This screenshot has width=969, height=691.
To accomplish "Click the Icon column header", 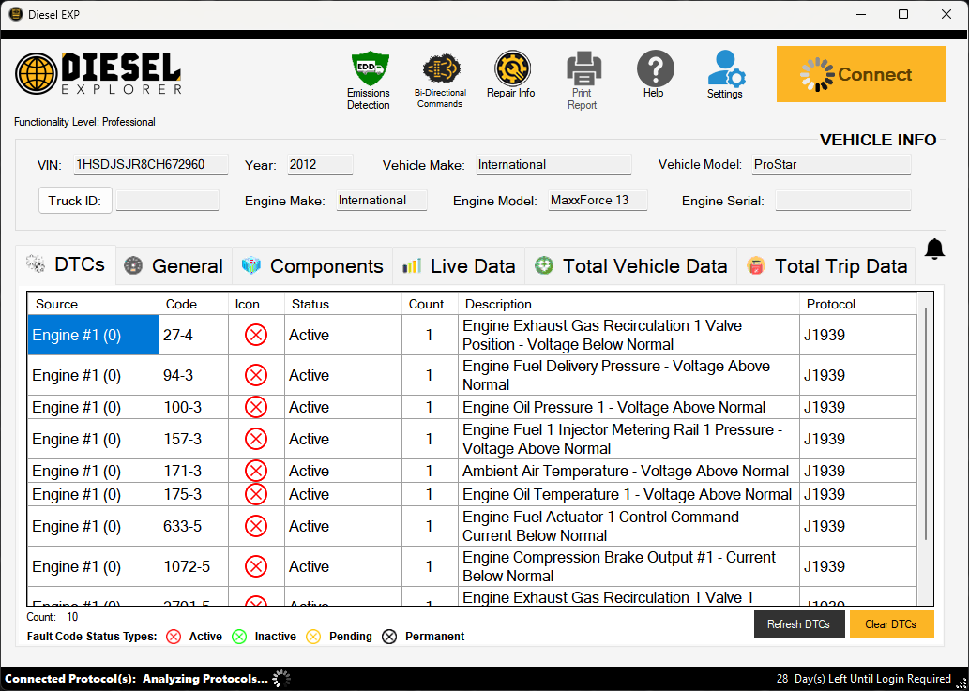I will click(x=256, y=304).
